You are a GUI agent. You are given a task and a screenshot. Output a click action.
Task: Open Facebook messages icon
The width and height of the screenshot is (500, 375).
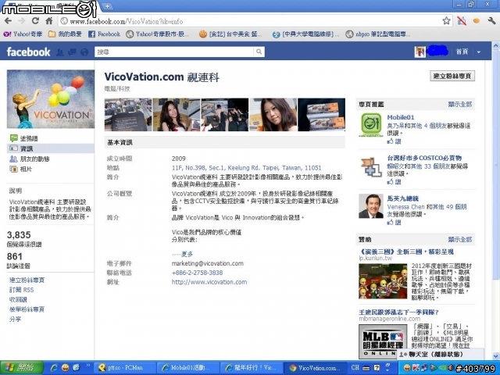[73, 52]
